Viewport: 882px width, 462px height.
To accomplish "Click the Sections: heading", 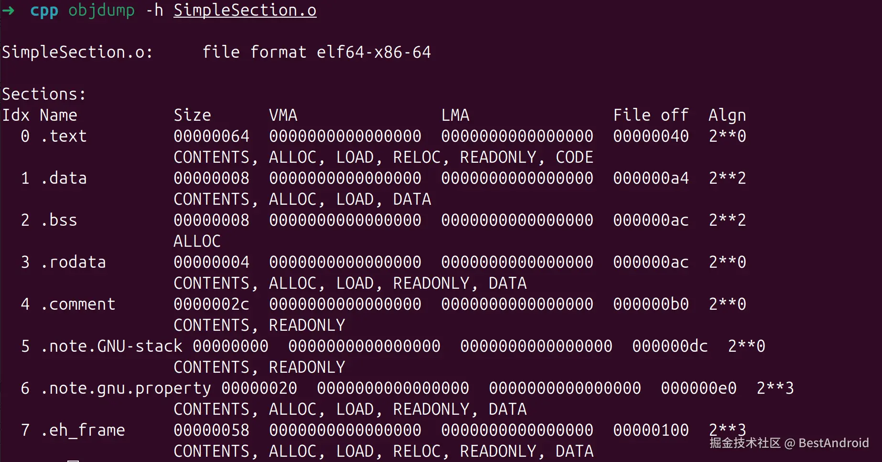I will click(44, 94).
